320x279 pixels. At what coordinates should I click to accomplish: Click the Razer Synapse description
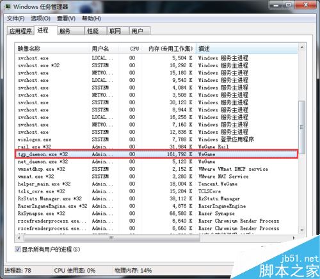[216, 214]
